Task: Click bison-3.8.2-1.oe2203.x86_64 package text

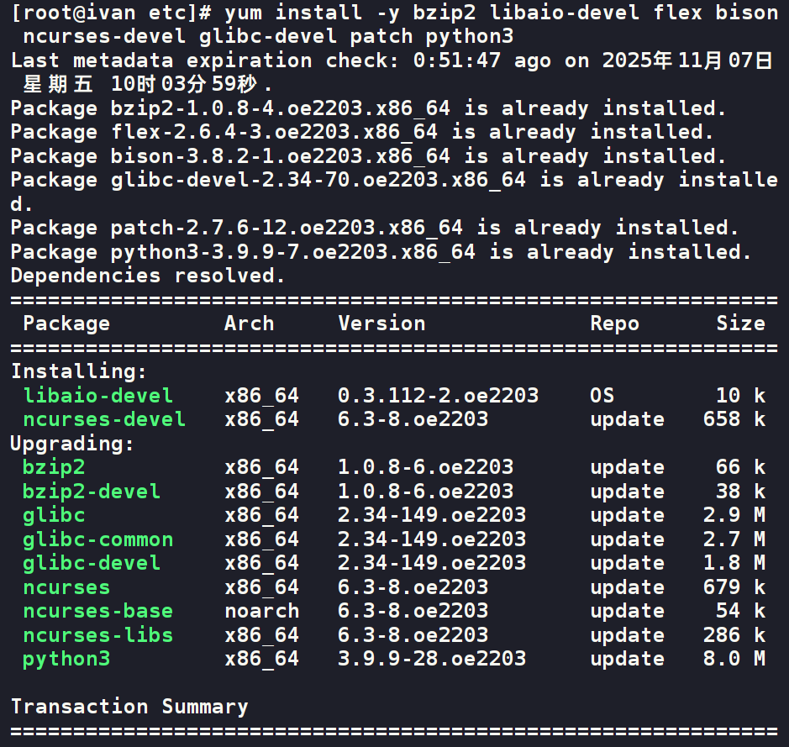Action: 281,156
